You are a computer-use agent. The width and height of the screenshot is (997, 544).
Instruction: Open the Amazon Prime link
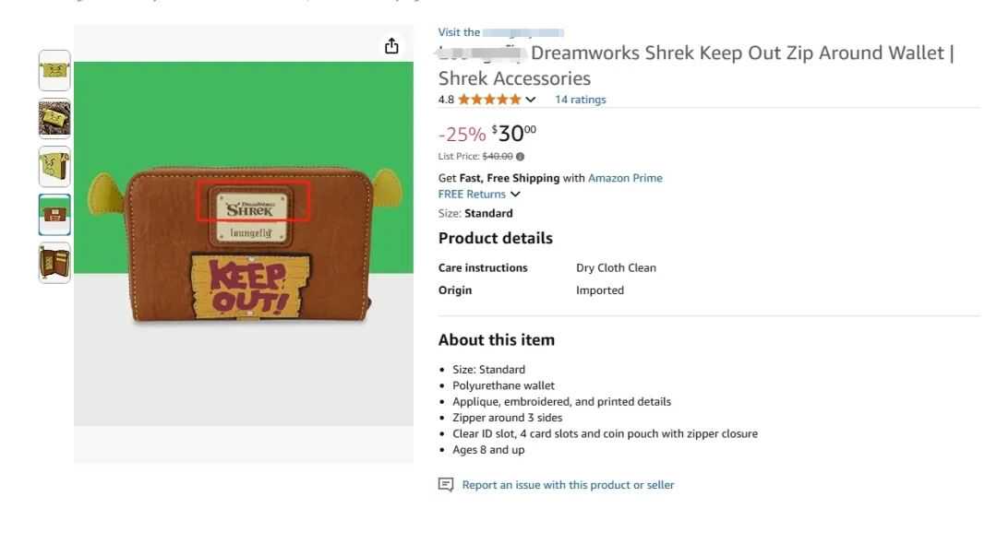(x=625, y=178)
